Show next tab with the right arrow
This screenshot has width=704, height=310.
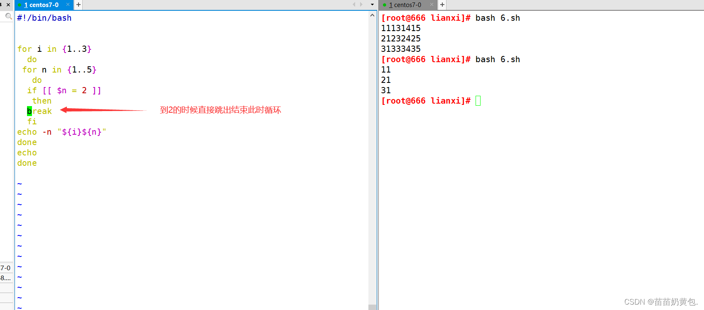[361, 5]
